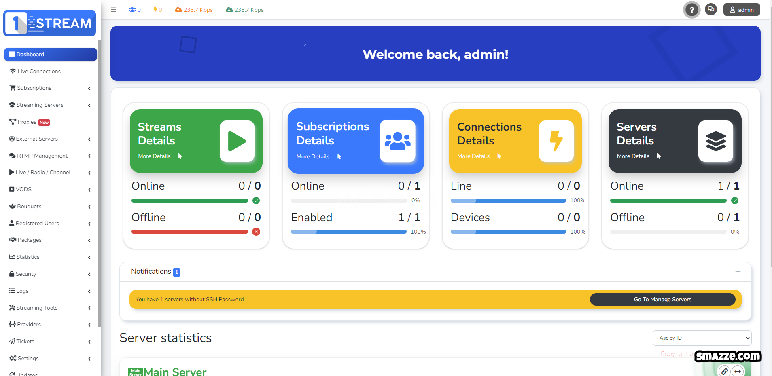Click the layers icon in Servers Details
The width and height of the screenshot is (772, 376).
point(715,141)
